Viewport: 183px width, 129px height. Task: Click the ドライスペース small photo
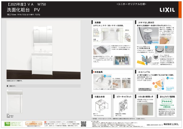click(x=128, y=39)
